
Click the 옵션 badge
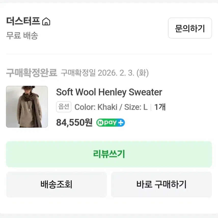[x=64, y=107]
